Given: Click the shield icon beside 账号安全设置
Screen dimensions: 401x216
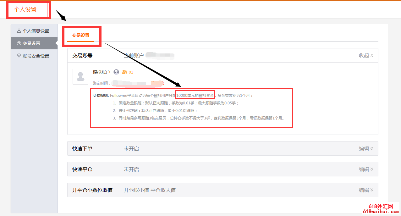Looking at the screenshot, I should [19, 56].
